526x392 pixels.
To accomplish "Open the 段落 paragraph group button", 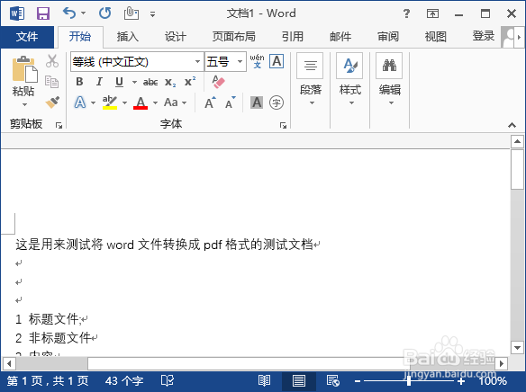I will 311,80.
